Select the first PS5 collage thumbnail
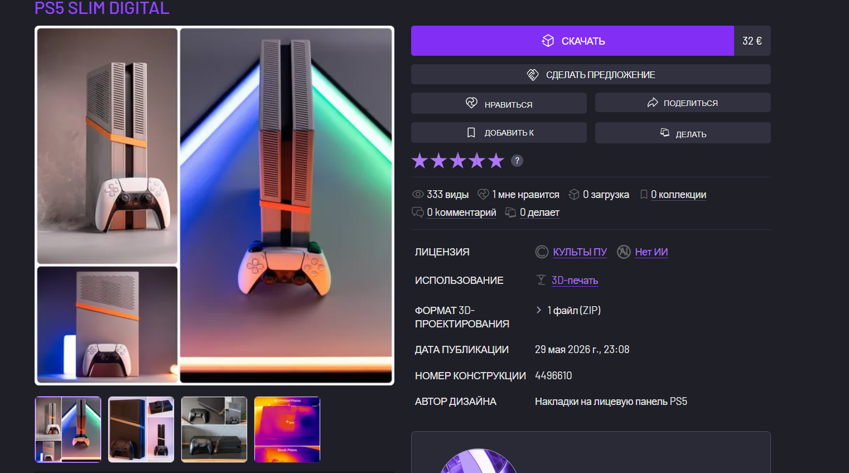The image size is (849, 473). point(68,429)
